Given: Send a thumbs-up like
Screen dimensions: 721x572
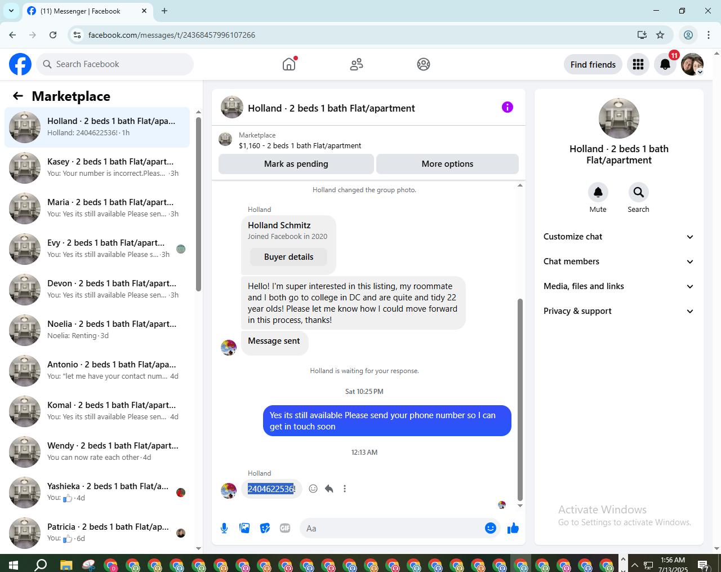Looking at the screenshot, I should (x=513, y=528).
